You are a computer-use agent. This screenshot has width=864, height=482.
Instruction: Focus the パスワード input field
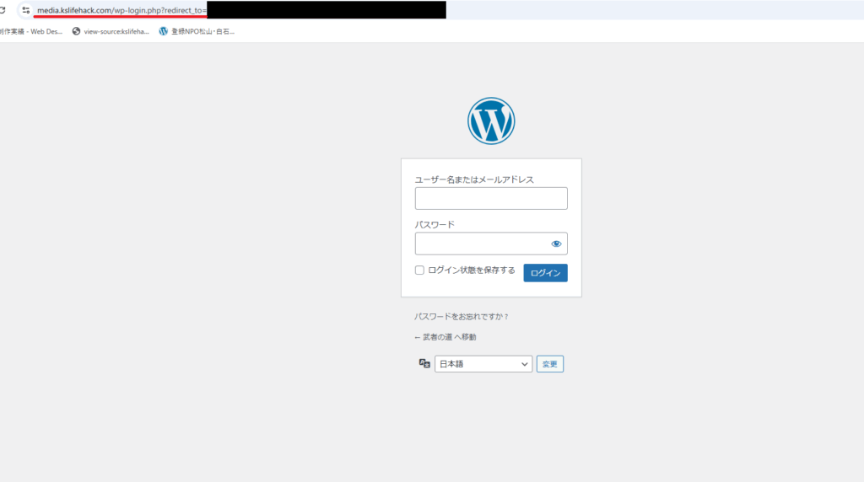(x=491, y=244)
